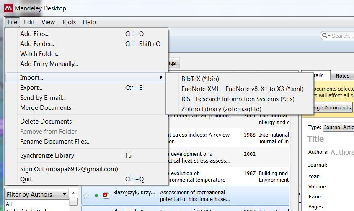Click the details panel collapse arrow
This screenshot has width=354, height=211.
[x=299, y=194]
